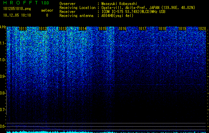Click the Receiving Location label

[x=77, y=8]
